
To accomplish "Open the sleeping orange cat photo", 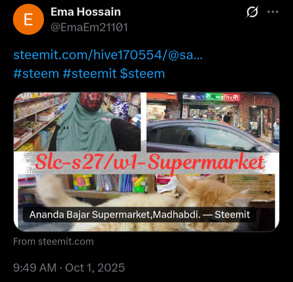I will click(x=146, y=203).
